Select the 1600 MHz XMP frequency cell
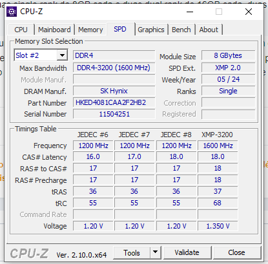268x264 pixels. [218, 146]
